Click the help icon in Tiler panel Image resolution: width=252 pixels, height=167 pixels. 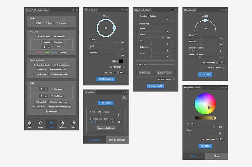coord(124,98)
